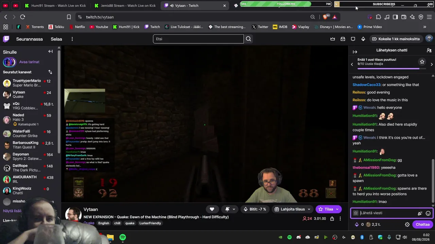Image resolution: width=435 pixels, height=244 pixels.
Task: Open the whispers chat bubble icon
Action: (x=353, y=39)
